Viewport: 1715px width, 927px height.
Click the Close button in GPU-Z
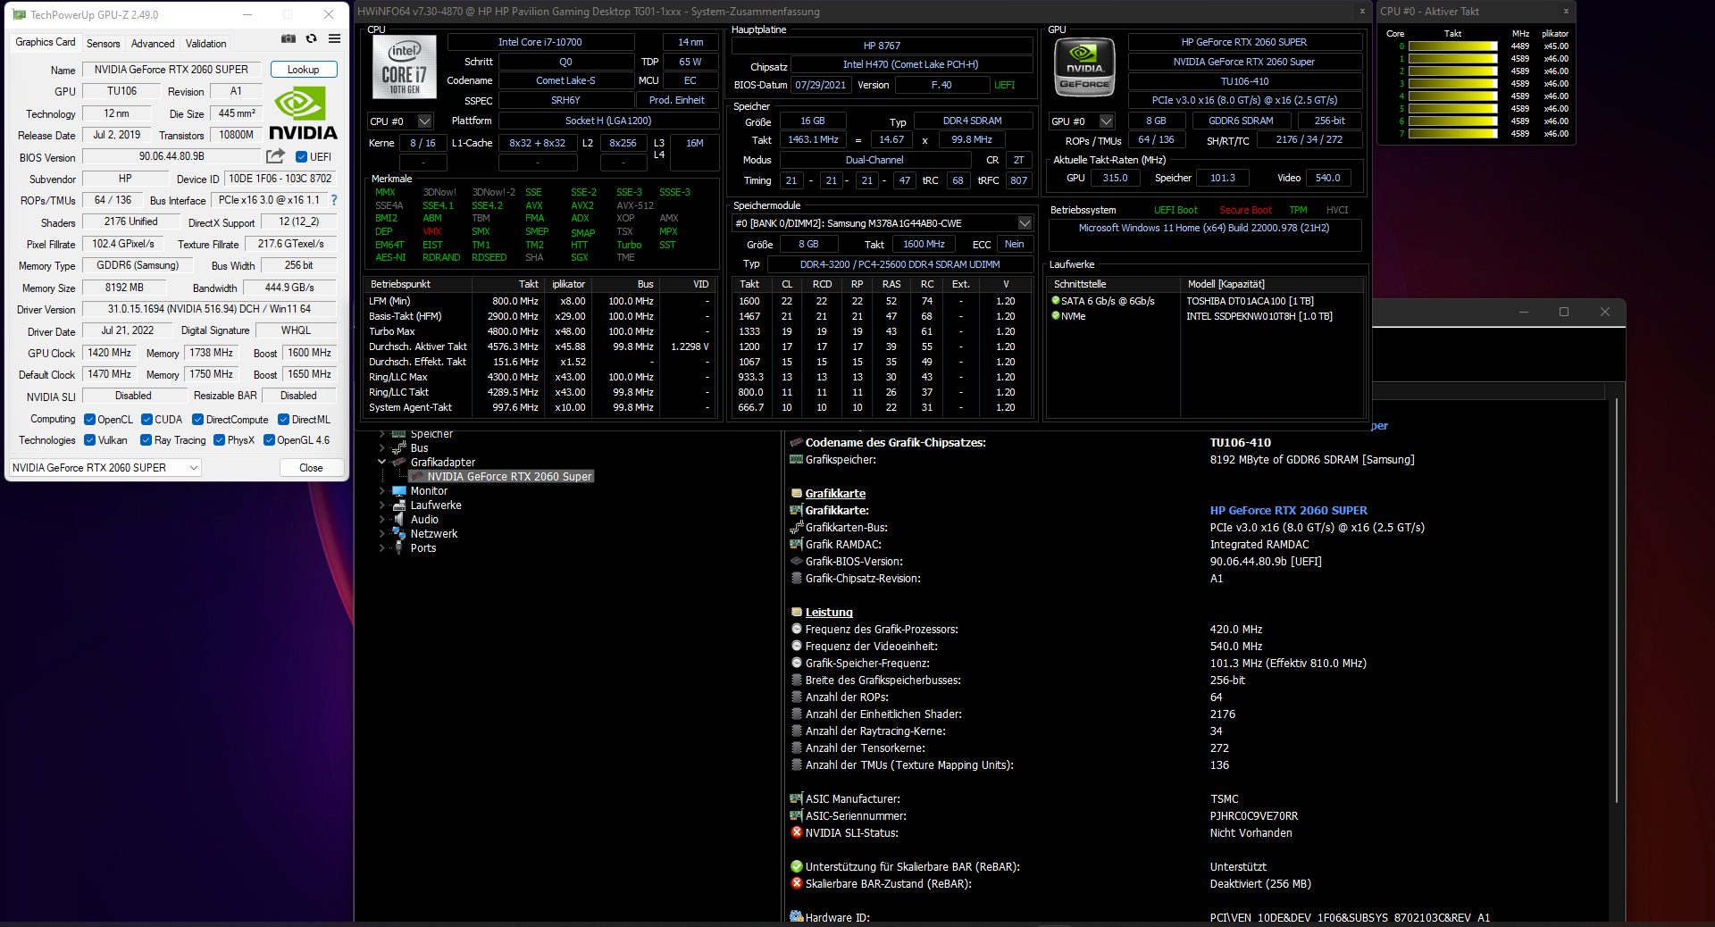coord(311,467)
